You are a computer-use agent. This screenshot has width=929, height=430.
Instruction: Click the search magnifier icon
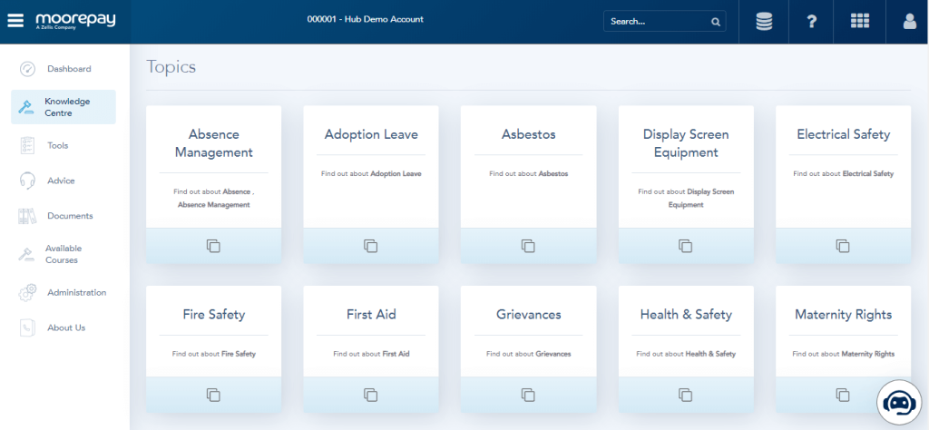(715, 22)
